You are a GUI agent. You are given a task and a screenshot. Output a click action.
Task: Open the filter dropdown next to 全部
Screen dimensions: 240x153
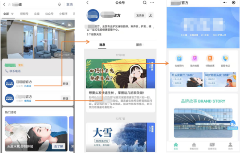click(12, 14)
